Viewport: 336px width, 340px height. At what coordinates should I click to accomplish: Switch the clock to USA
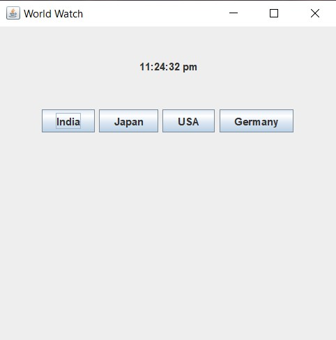(x=188, y=121)
